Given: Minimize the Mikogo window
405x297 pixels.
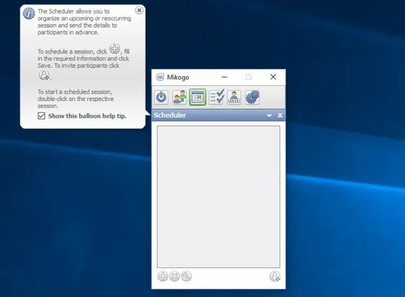Looking at the screenshot, I should pos(225,77).
